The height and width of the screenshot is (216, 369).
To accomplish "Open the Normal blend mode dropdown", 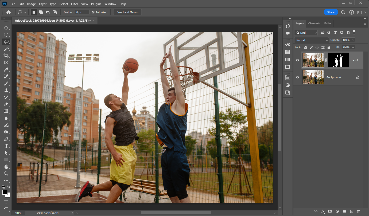I will tap(311, 40).
